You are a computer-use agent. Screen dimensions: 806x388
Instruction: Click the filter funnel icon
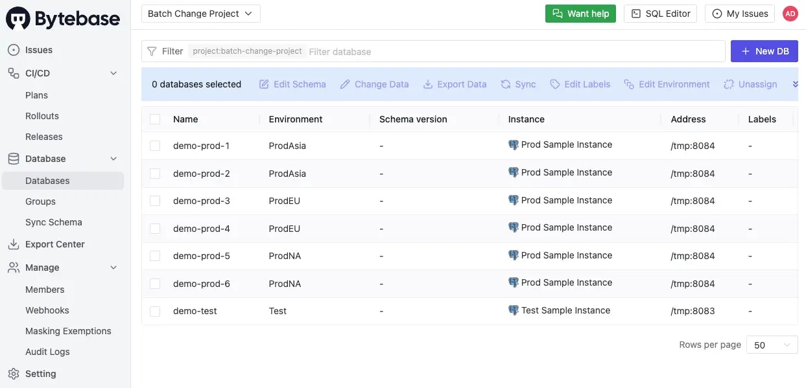pyautogui.click(x=152, y=51)
